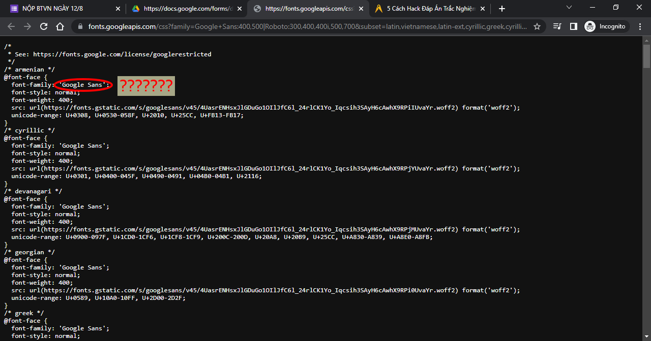Click the '/* greek */' comment
Viewport: 651px width, 341px height.
click(24, 313)
